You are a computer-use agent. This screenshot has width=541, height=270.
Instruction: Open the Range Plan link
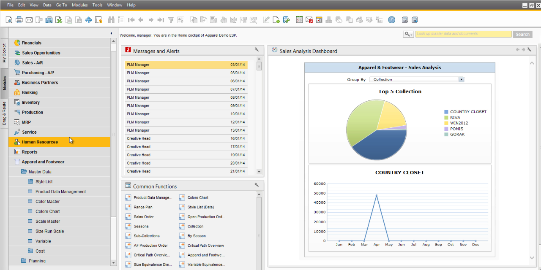[x=143, y=207]
